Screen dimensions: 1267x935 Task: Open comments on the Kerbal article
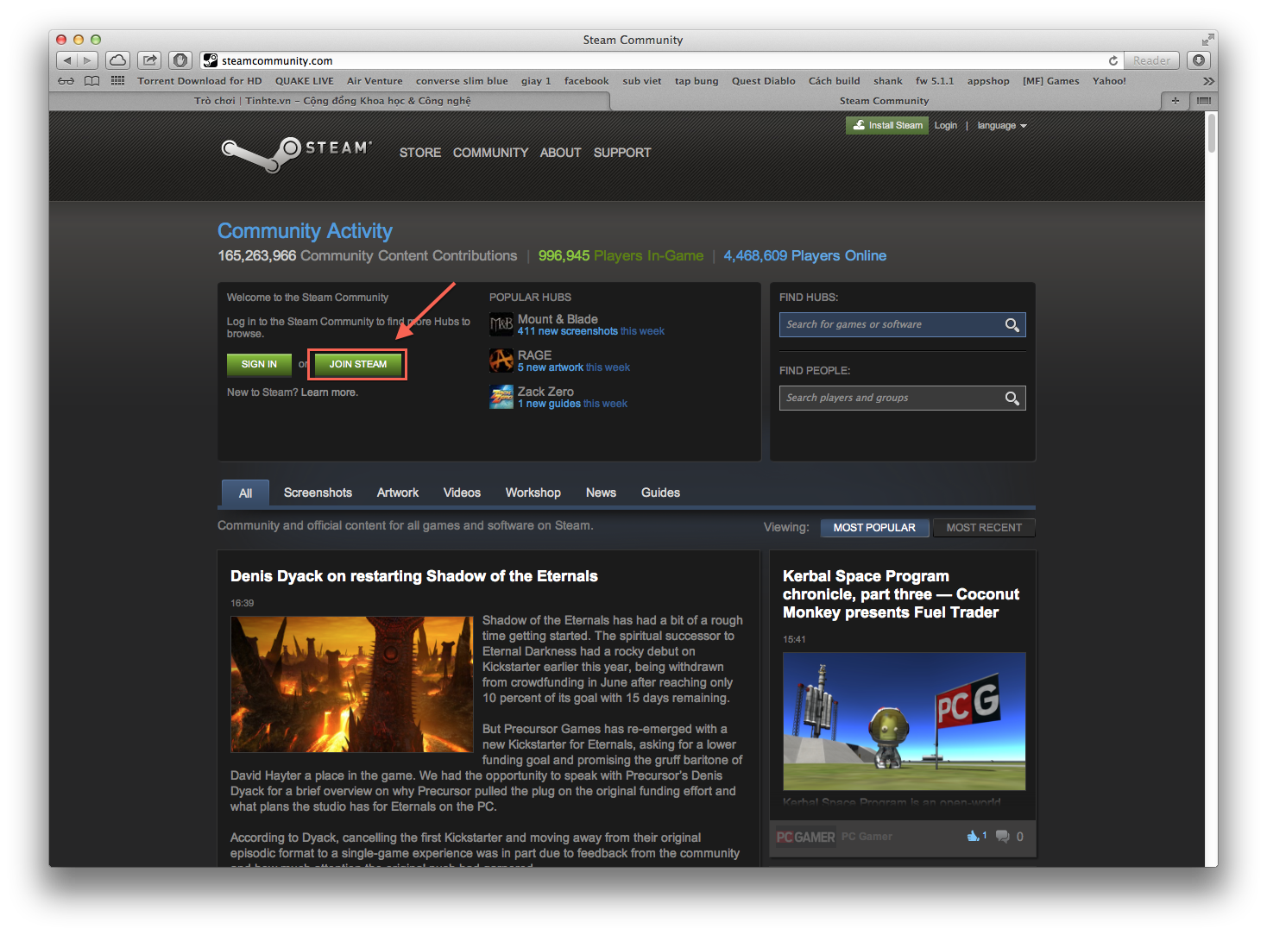[1002, 836]
